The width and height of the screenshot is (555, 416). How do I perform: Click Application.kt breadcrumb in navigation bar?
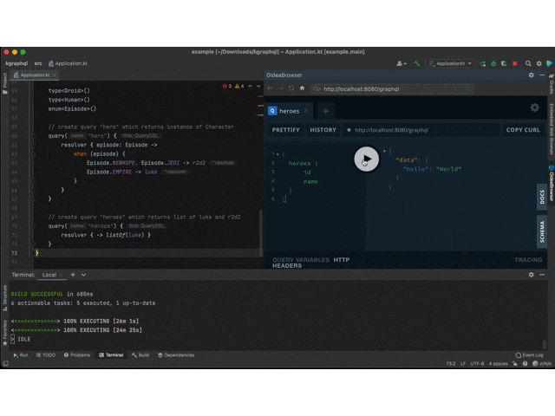click(68, 63)
